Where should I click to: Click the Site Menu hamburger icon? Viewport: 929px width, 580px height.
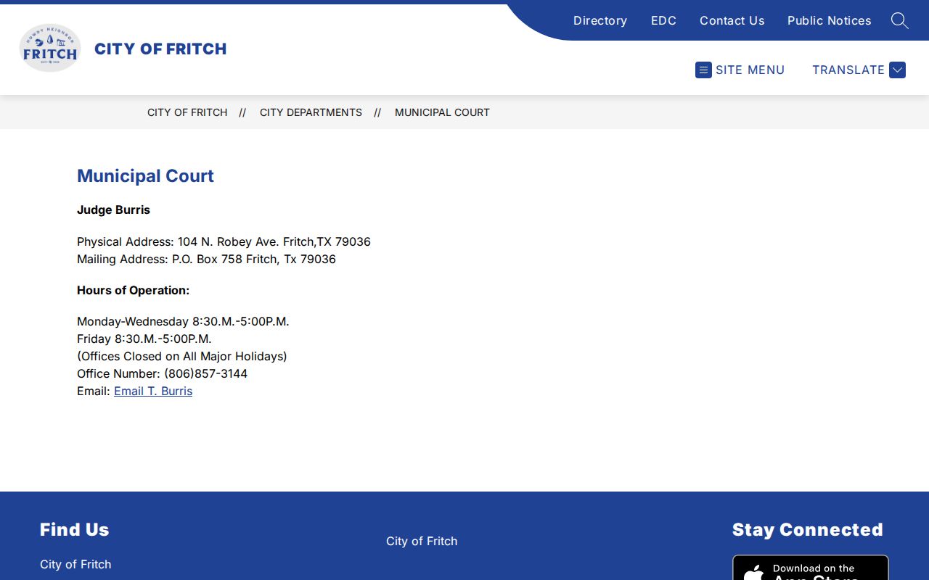pos(703,70)
